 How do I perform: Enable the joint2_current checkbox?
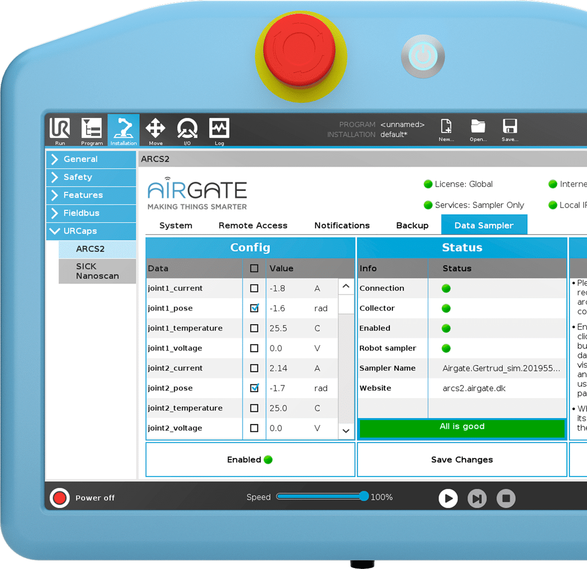[x=254, y=368]
